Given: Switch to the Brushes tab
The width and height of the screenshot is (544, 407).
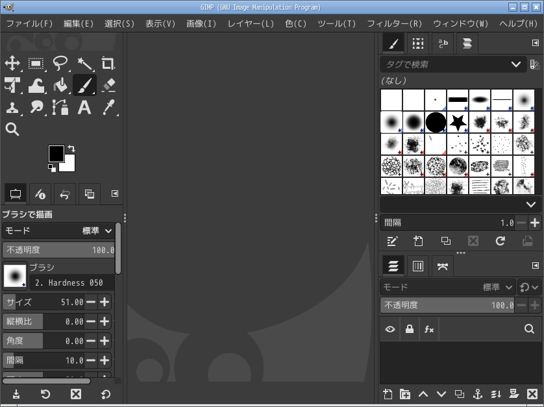Looking at the screenshot, I should 393,43.
